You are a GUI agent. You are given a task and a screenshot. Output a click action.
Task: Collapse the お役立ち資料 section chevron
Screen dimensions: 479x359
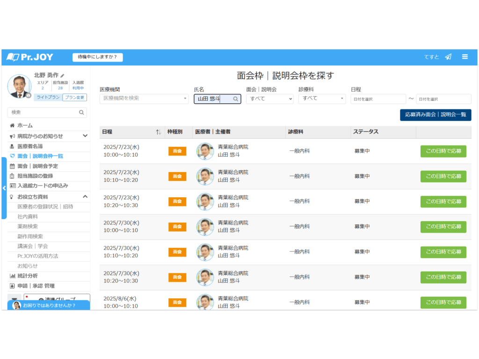[x=85, y=197]
